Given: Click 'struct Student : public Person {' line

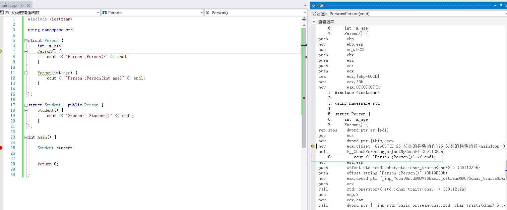Looking at the screenshot, I should point(66,105).
